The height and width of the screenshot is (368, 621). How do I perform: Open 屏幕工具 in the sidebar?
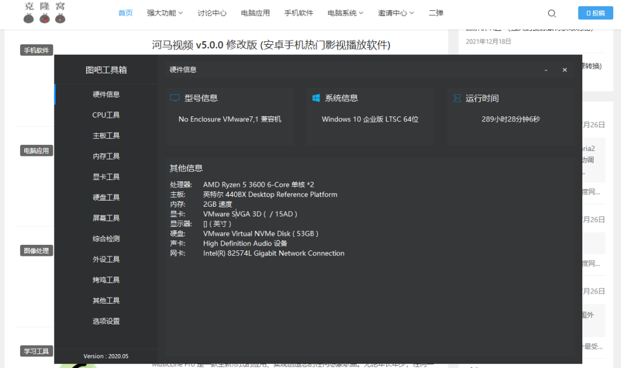pos(106,218)
